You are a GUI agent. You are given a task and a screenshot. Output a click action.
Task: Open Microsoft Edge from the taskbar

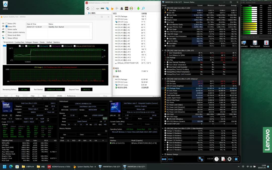(x=11, y=166)
